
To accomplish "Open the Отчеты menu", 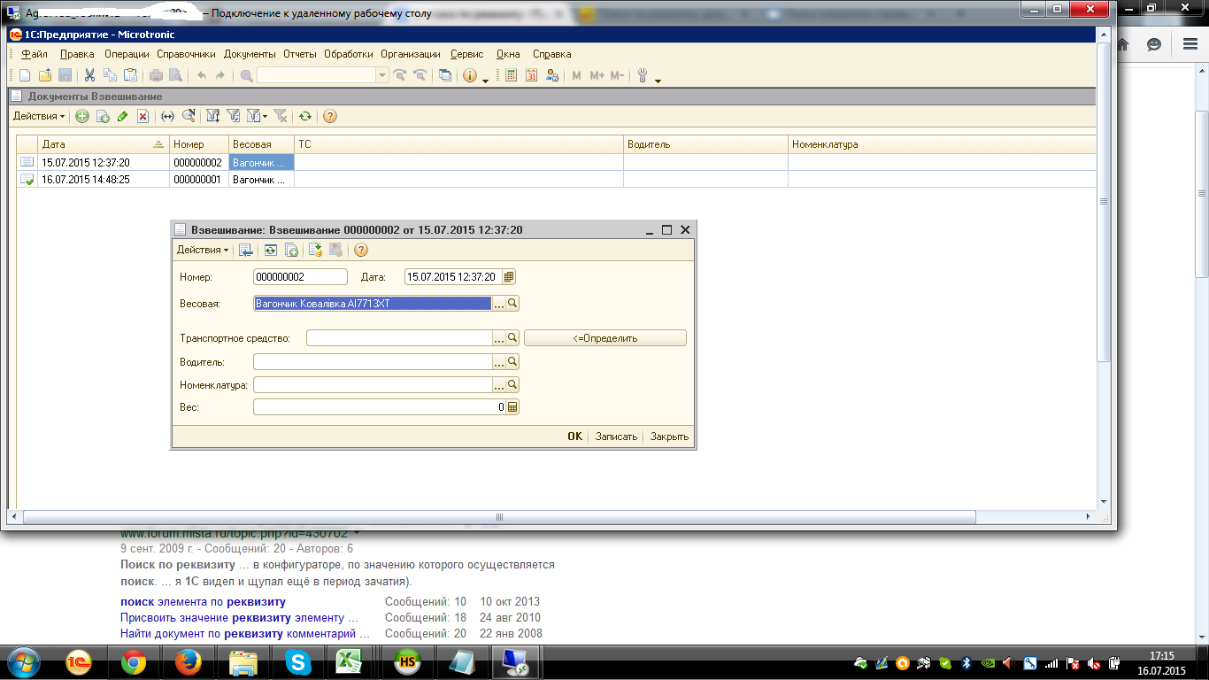I will 299,54.
